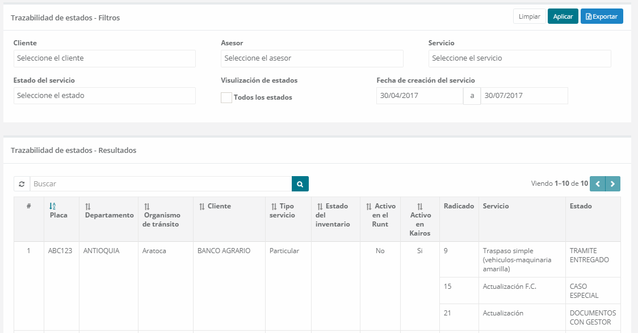This screenshot has height=333, width=638.
Task: Sort by Activo en Kairos icon
Action: click(420, 207)
